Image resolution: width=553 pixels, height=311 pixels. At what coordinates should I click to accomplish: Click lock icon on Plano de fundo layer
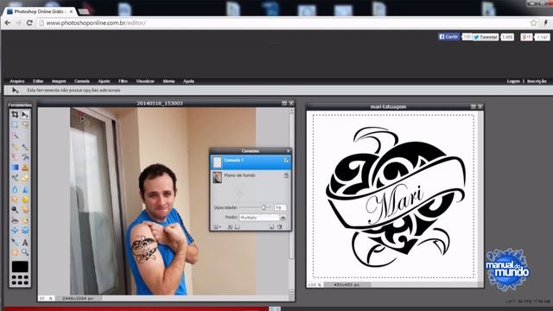point(286,175)
